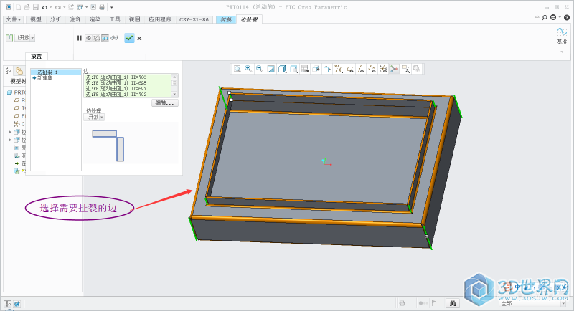This screenshot has width=574, height=311.
Task: Customize quick access toolbar dropdown arrow
Action: pos(112,7)
